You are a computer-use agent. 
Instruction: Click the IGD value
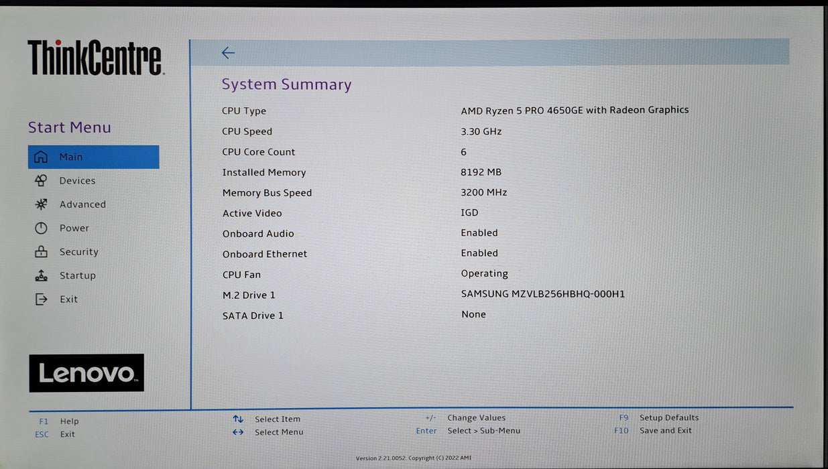pos(469,212)
